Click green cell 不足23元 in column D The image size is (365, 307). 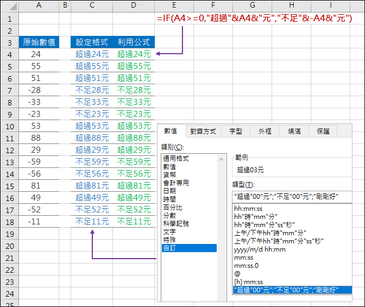134,114
